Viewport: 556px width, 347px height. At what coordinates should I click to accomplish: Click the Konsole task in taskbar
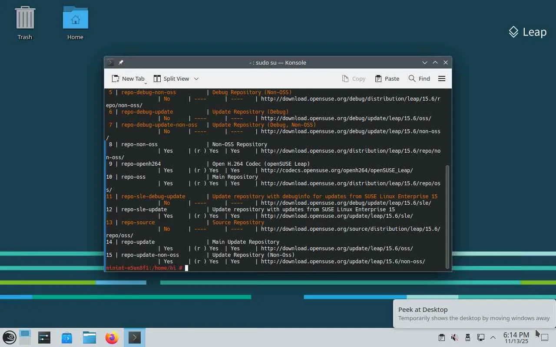pyautogui.click(x=135, y=337)
